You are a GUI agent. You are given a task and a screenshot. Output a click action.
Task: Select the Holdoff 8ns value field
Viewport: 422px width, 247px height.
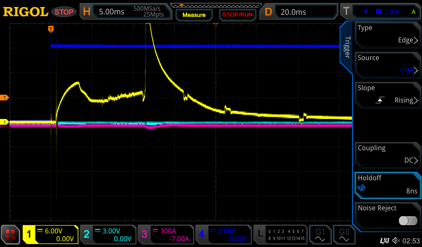tap(387, 185)
